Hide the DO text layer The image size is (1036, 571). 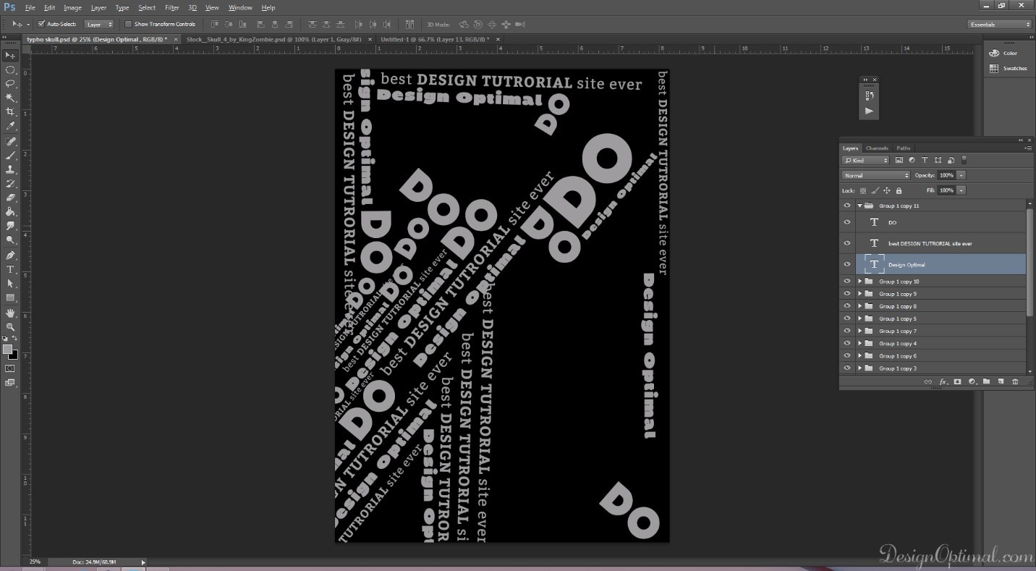847,222
